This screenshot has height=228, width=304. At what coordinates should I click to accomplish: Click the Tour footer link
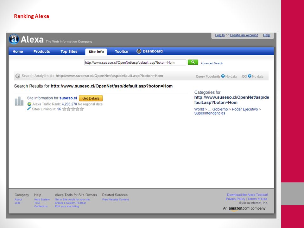point(37,203)
